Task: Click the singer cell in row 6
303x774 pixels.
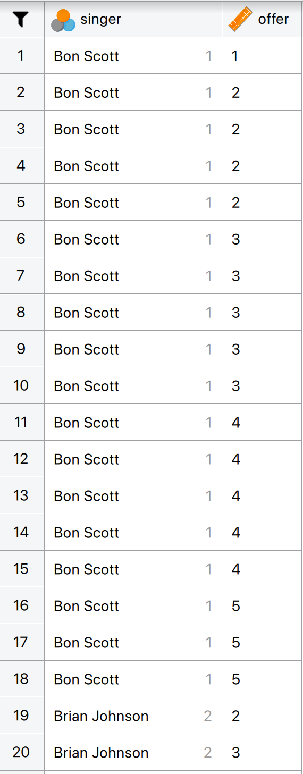Action: click(133, 239)
